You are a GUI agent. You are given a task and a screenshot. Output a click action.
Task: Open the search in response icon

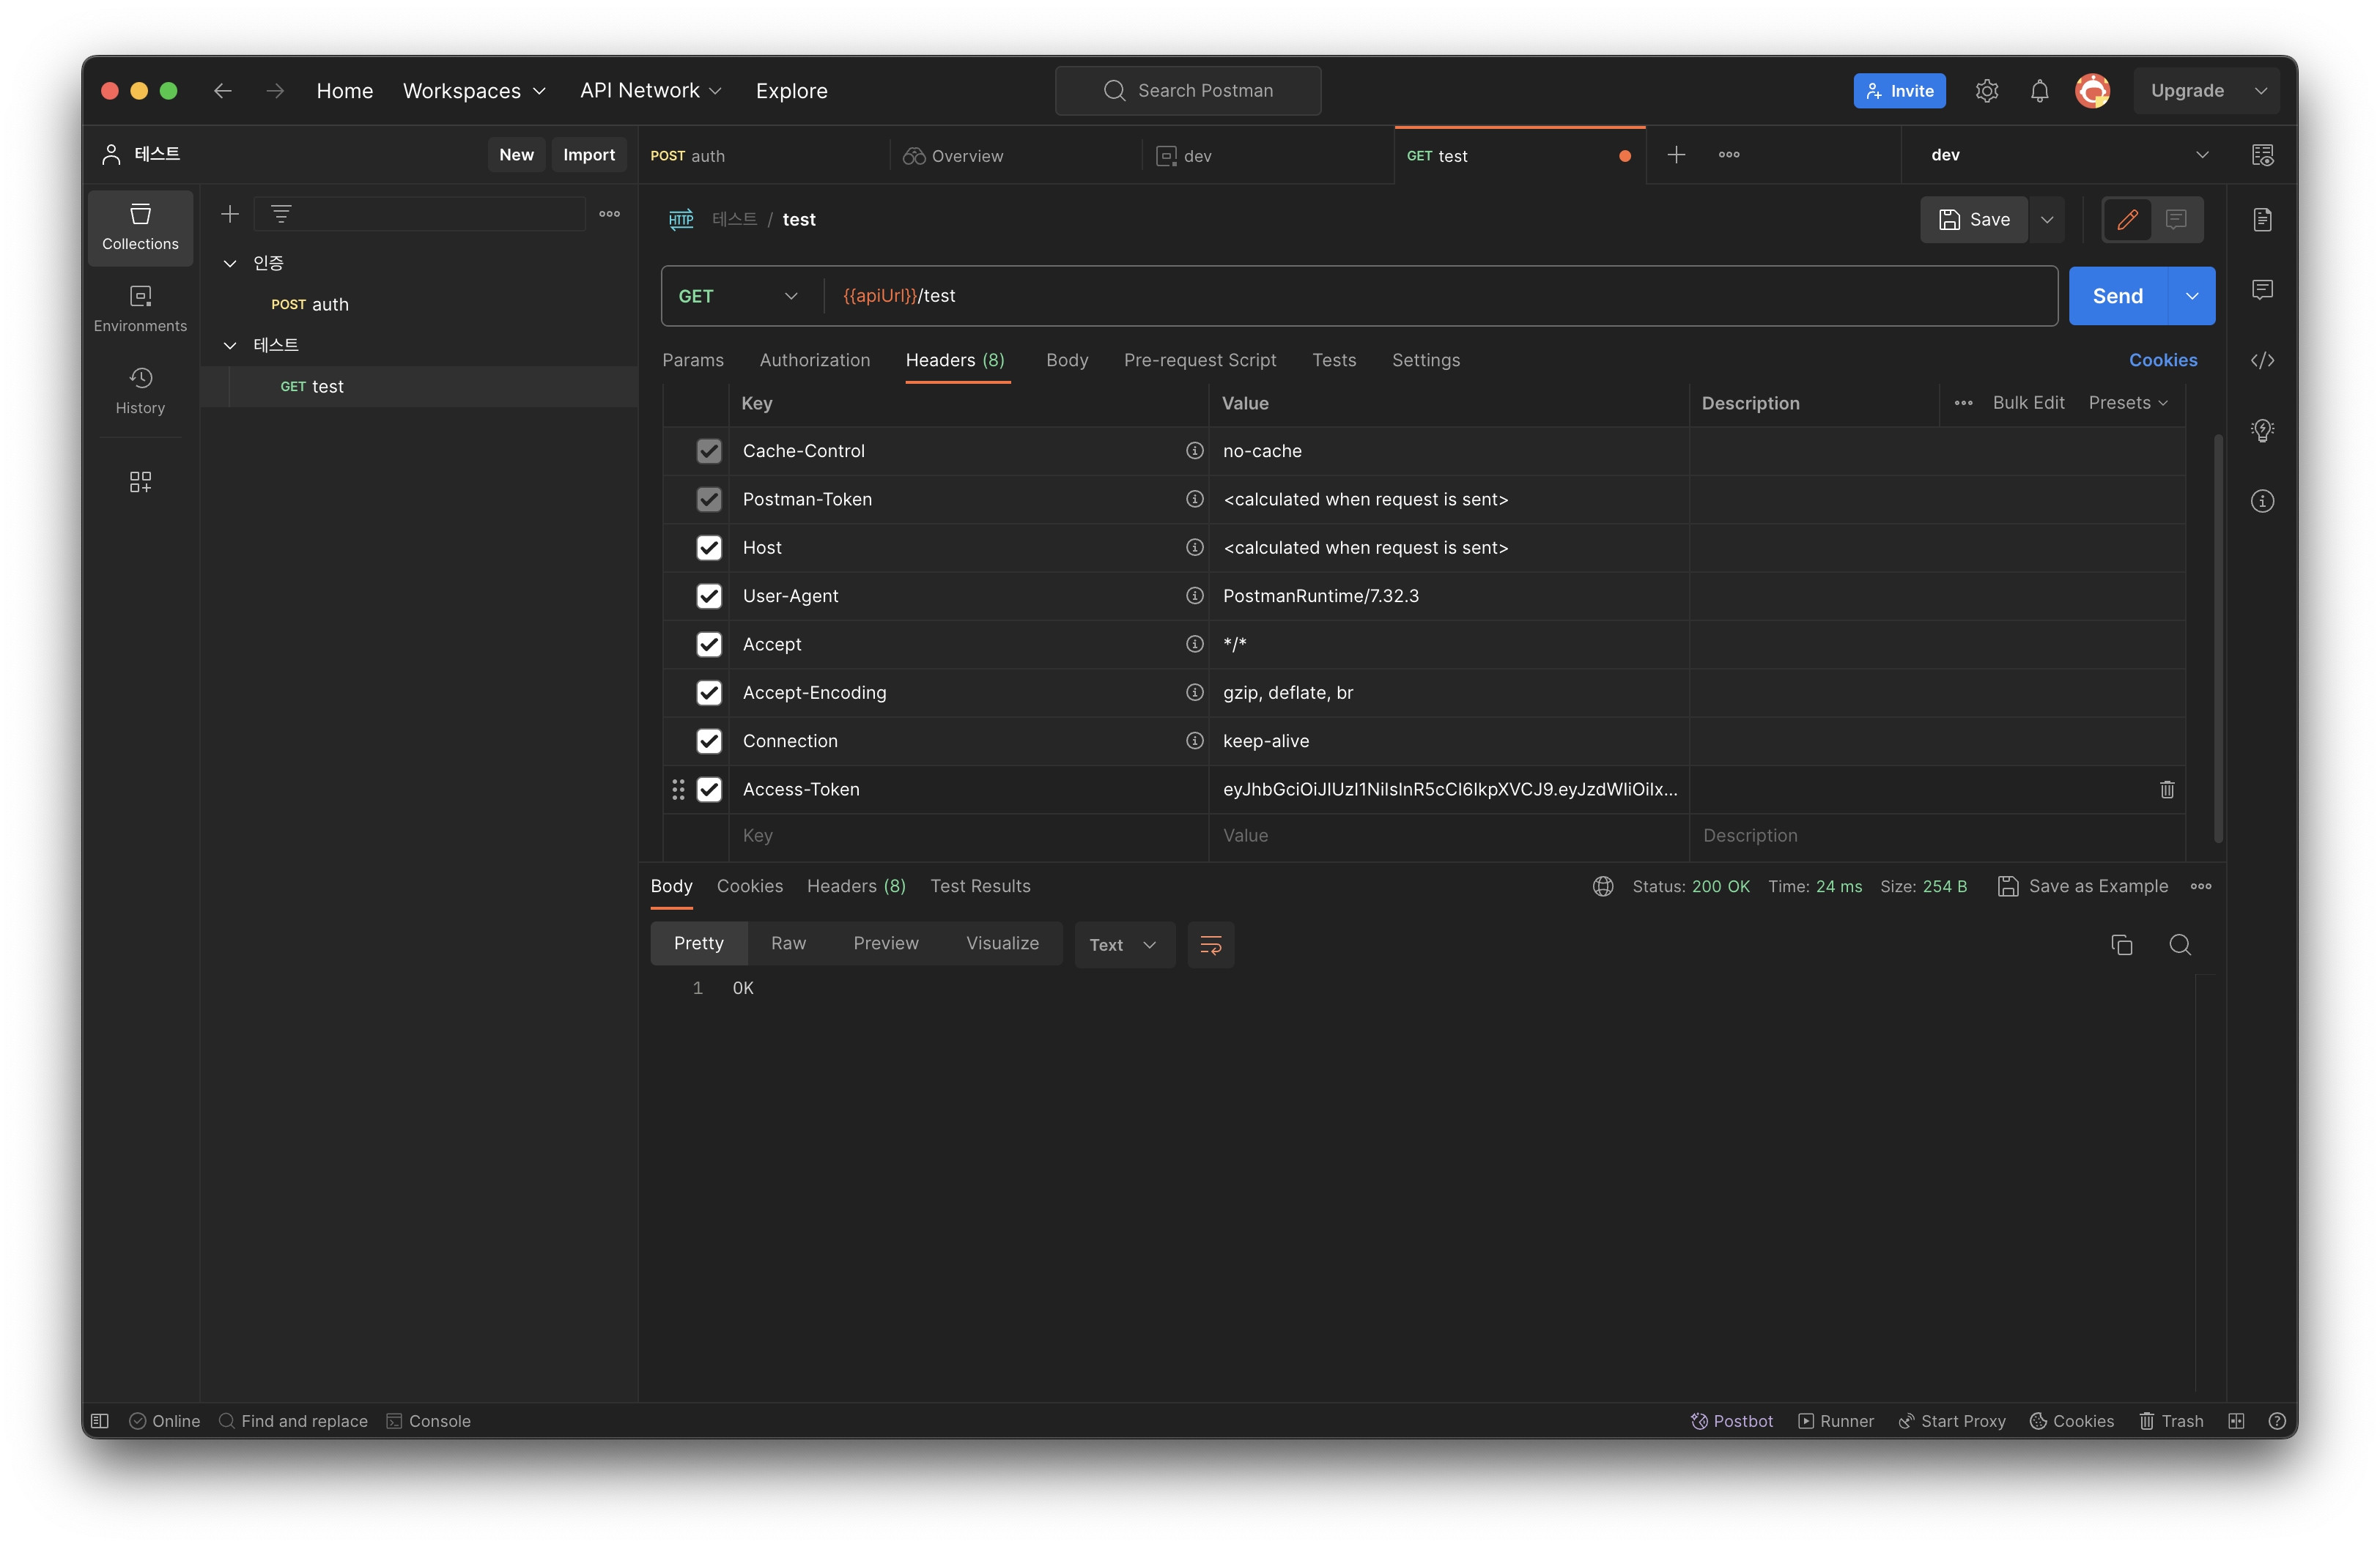pos(2180,944)
